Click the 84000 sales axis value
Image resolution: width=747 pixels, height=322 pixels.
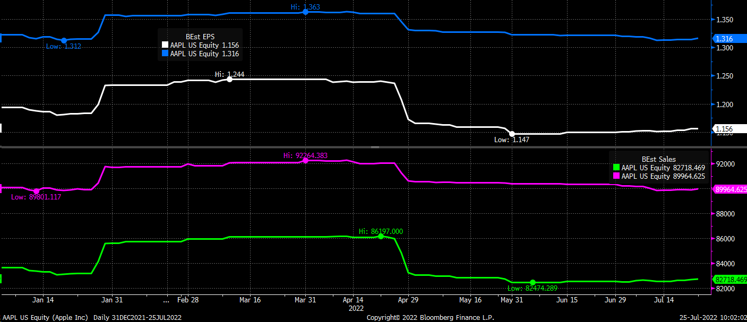click(x=724, y=264)
